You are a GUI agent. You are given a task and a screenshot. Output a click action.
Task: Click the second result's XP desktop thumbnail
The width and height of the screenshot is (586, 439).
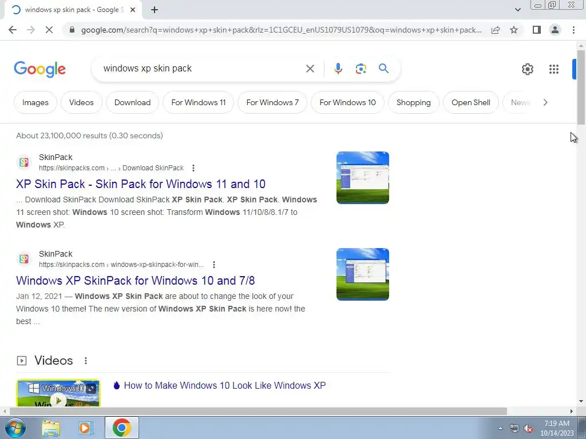(362, 274)
